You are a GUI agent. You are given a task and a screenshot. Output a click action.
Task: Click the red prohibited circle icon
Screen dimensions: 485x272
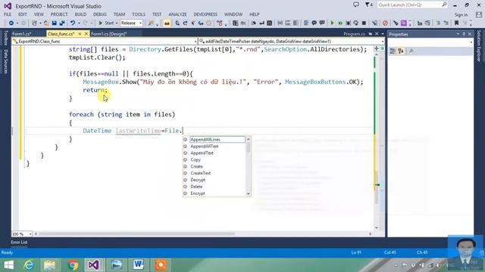pyautogui.click(x=385, y=23)
